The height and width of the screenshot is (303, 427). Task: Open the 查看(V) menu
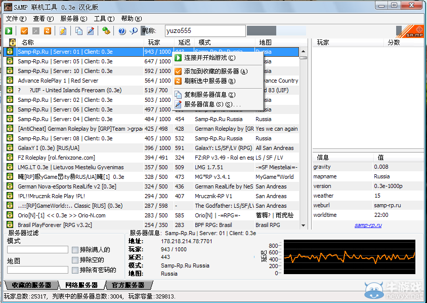point(44,19)
